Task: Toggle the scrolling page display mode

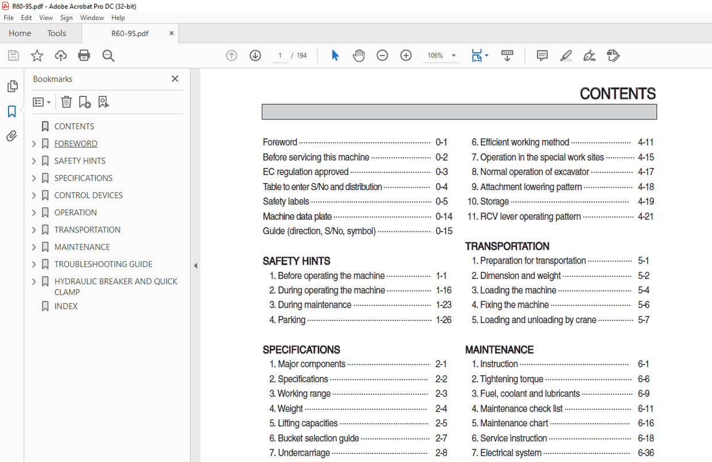Action: (x=507, y=55)
